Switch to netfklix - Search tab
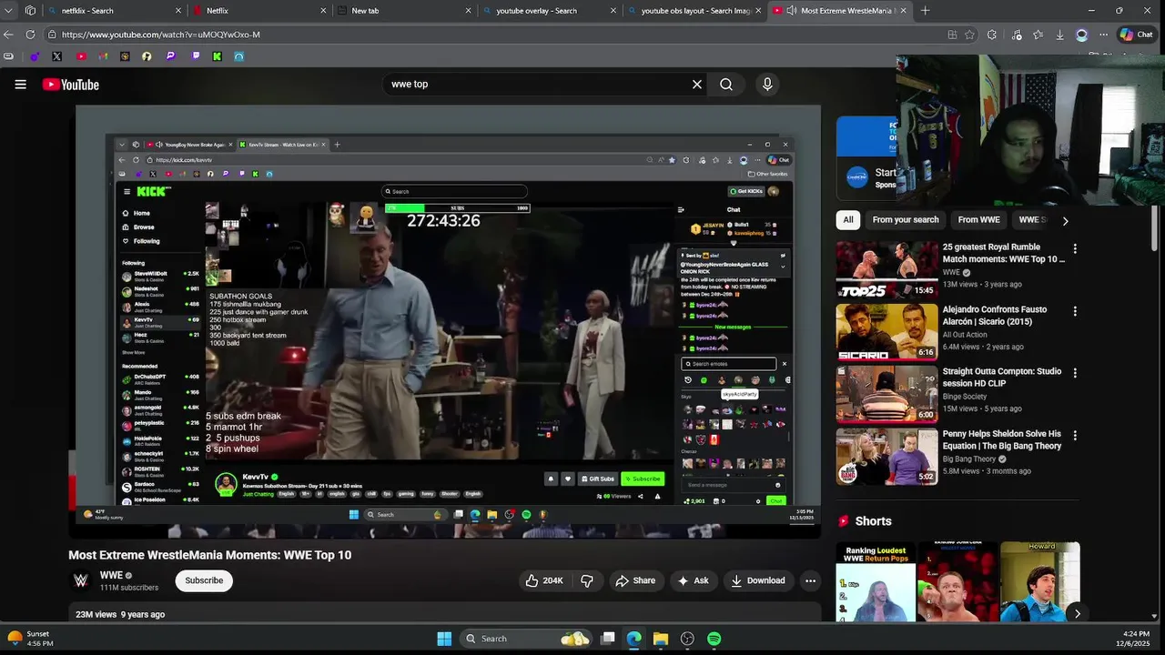The height and width of the screenshot is (655, 1165). coord(115,11)
